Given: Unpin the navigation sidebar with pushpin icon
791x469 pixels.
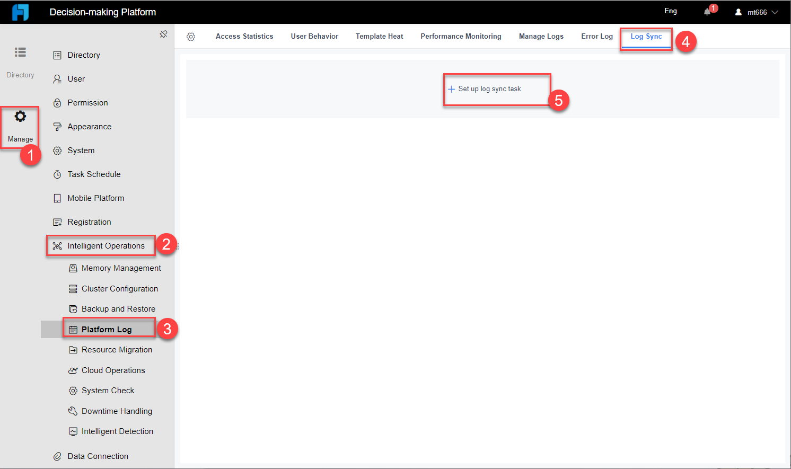Looking at the screenshot, I should click(x=164, y=33).
